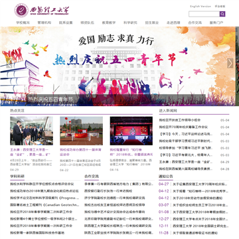Open 04-29 news 王永康 in news list

click(x=186, y=162)
